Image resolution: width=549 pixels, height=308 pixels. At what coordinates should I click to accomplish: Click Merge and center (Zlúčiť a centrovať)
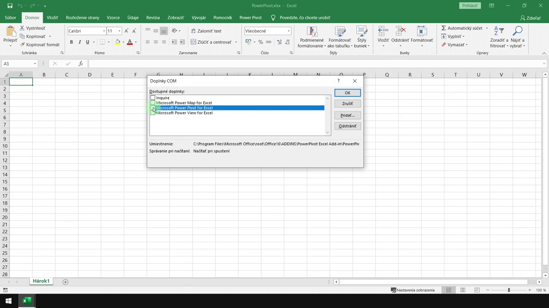click(x=211, y=42)
